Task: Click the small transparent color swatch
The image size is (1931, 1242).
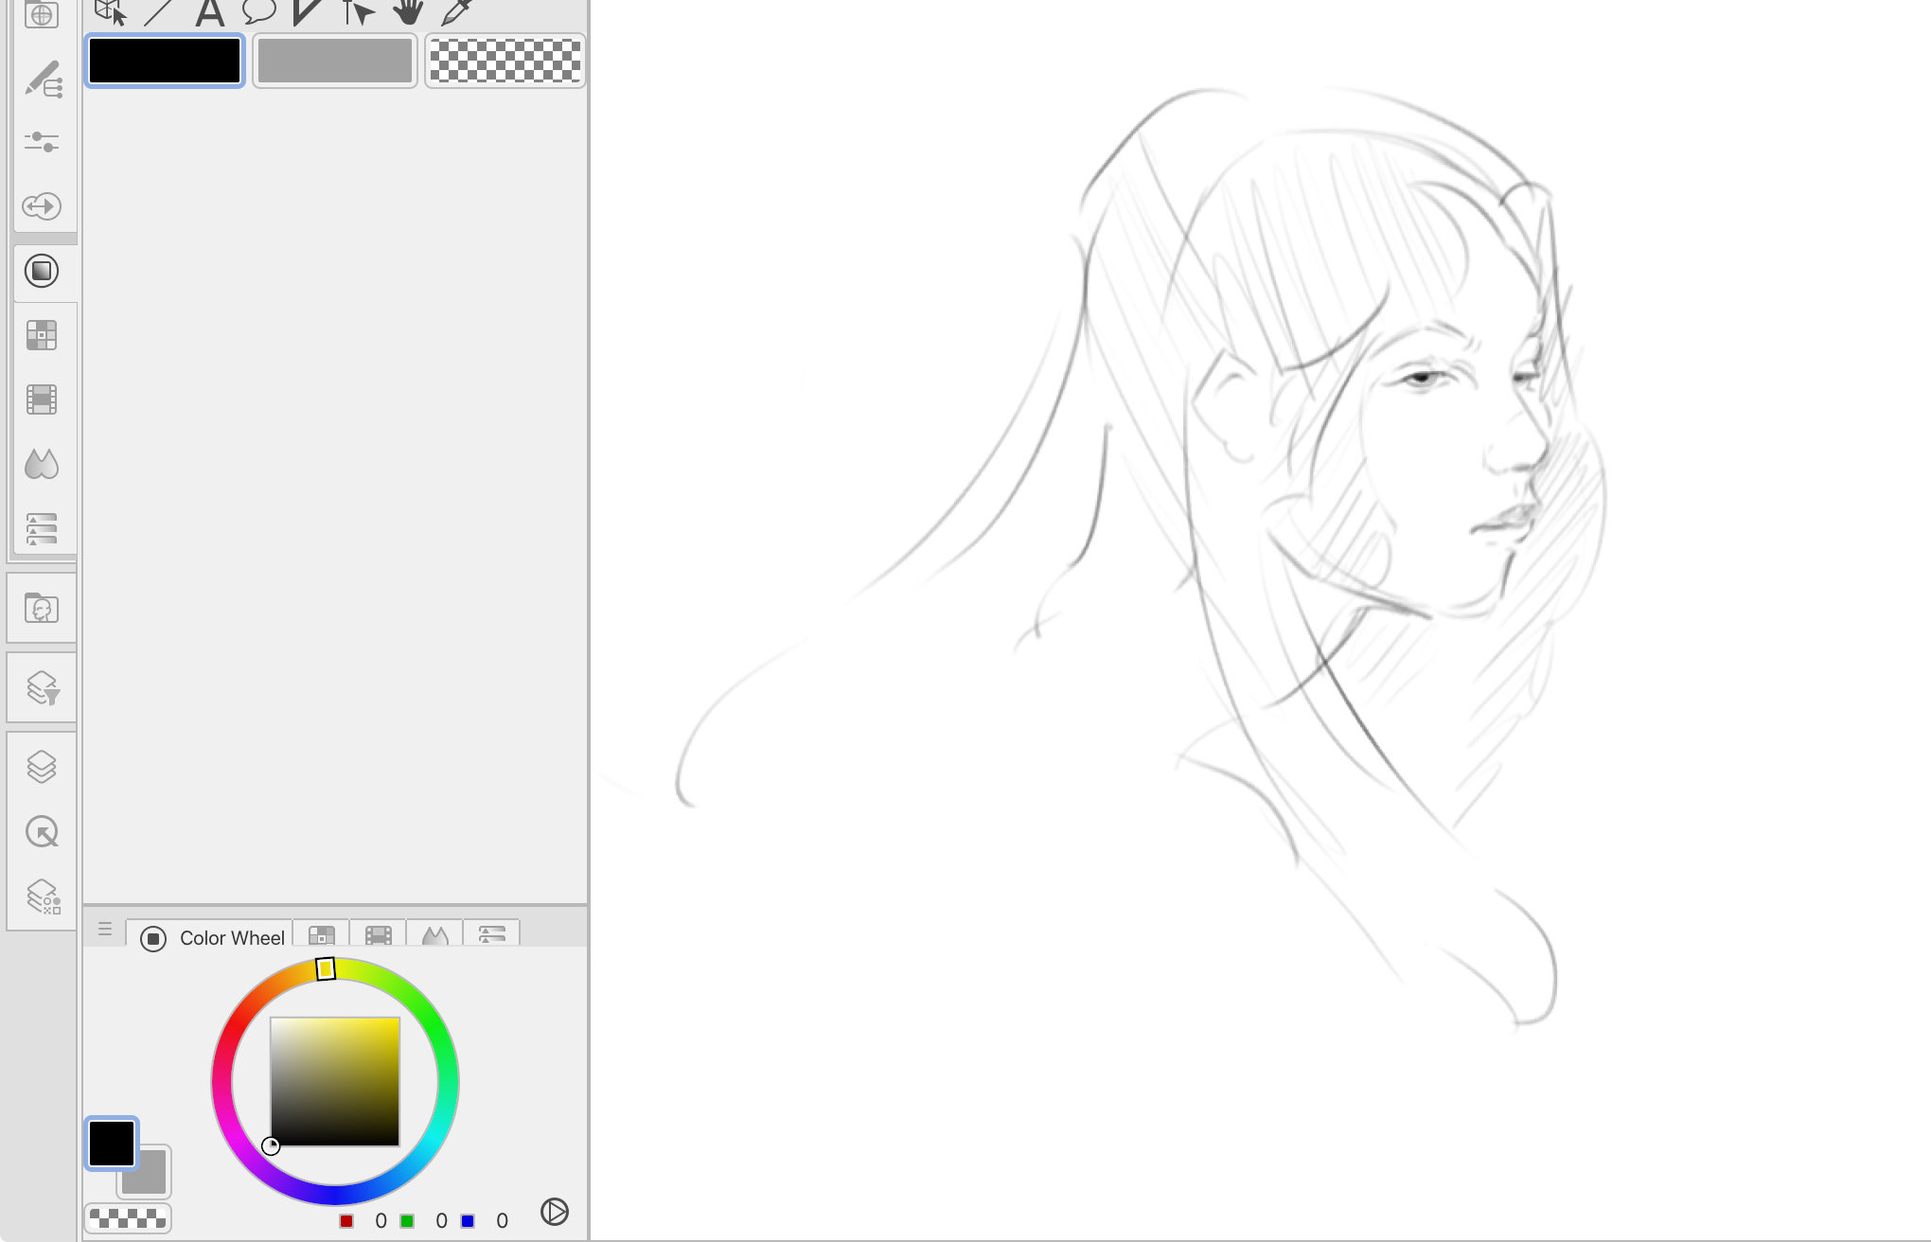Action: click(x=128, y=1218)
